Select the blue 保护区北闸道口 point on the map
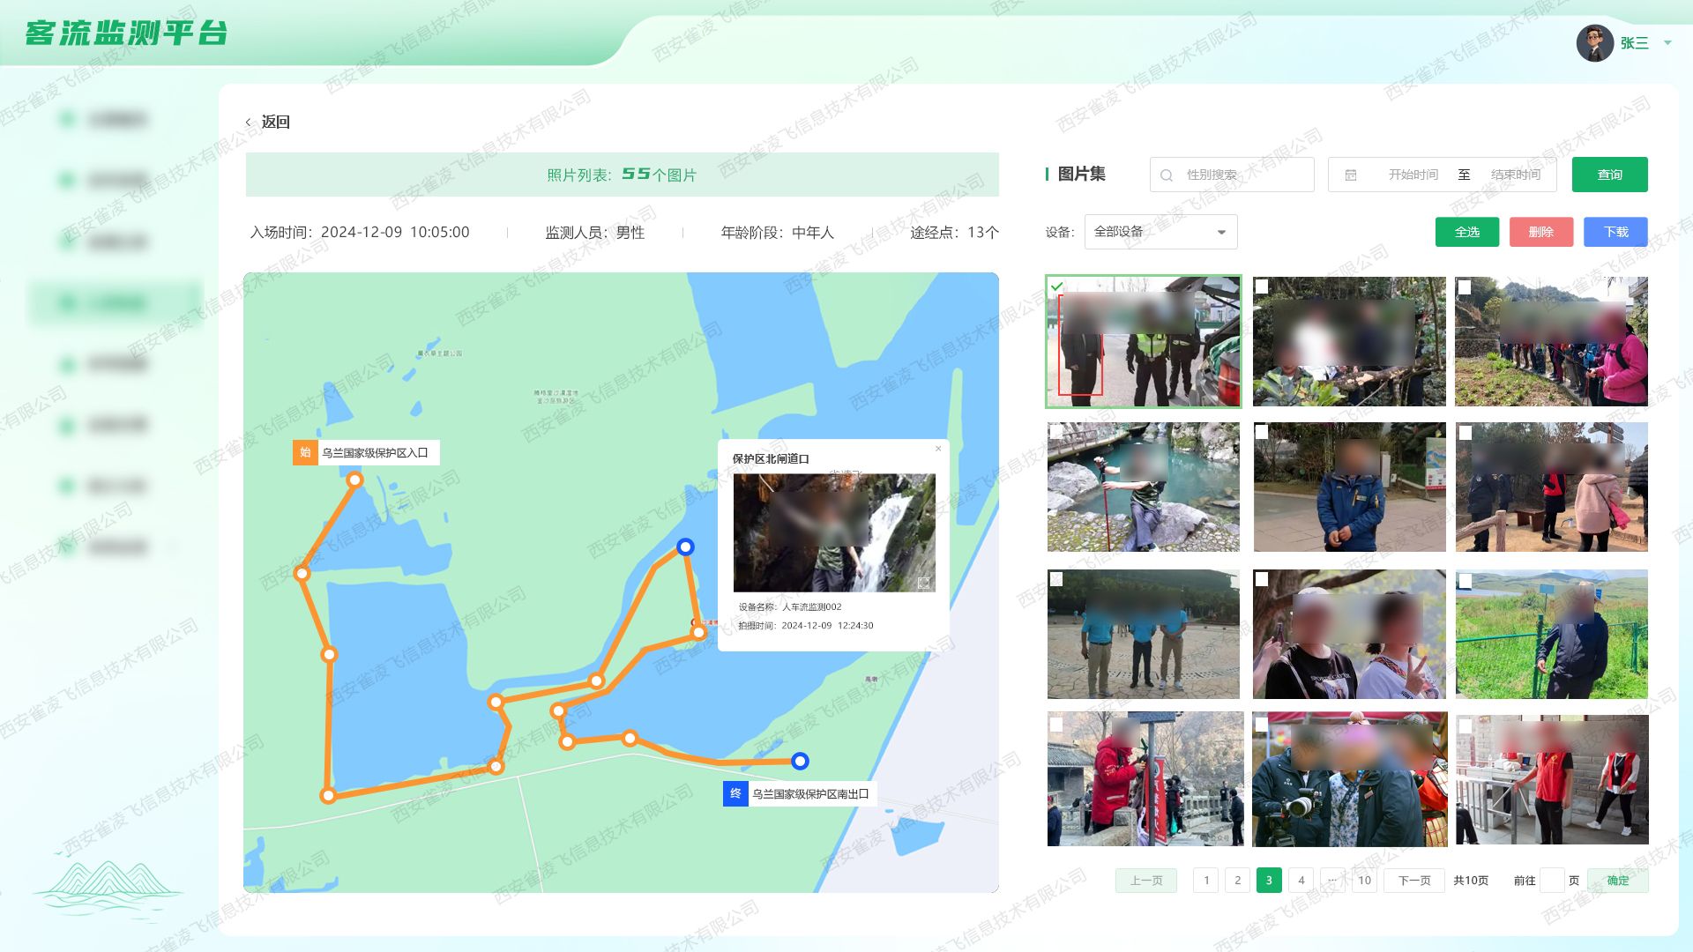This screenshot has height=952, width=1693. point(685,547)
